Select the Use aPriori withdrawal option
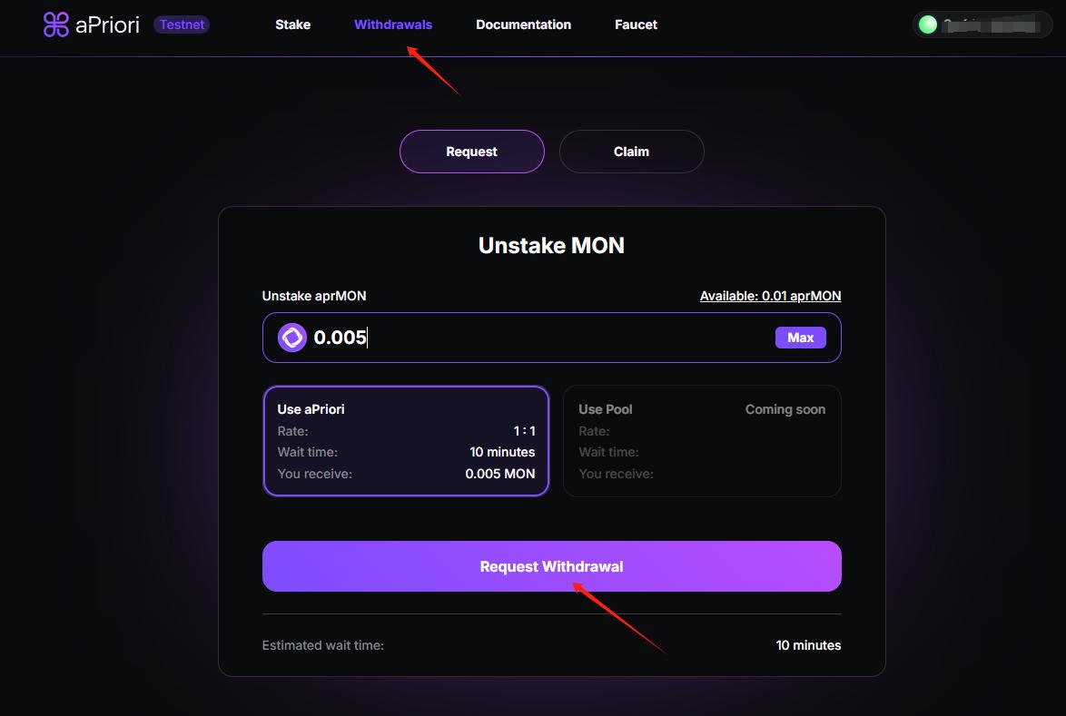 click(x=406, y=441)
